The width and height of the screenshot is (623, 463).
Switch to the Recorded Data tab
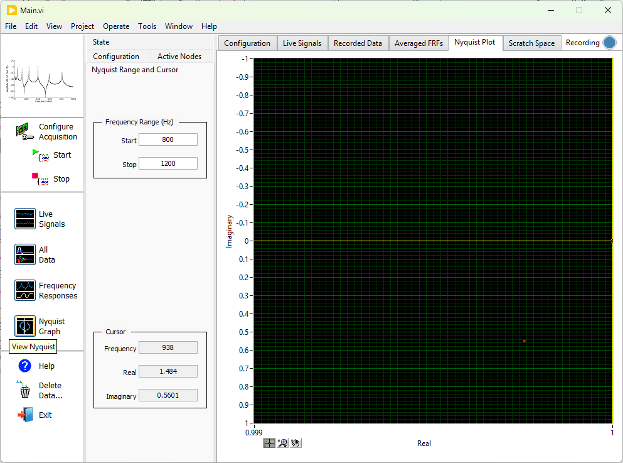tap(358, 43)
